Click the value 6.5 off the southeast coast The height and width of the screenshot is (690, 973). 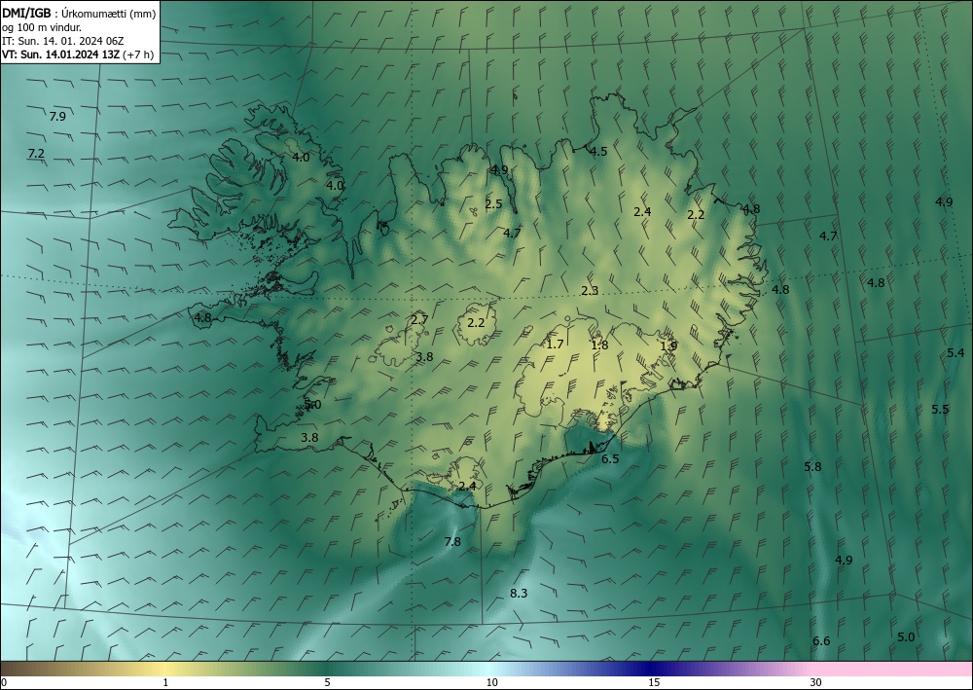tap(611, 458)
